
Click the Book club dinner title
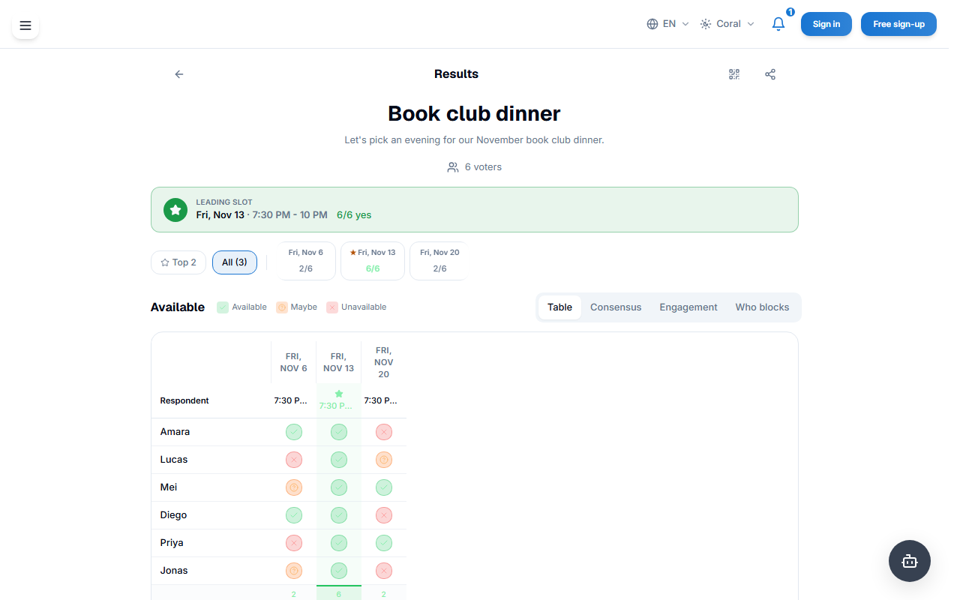point(474,114)
